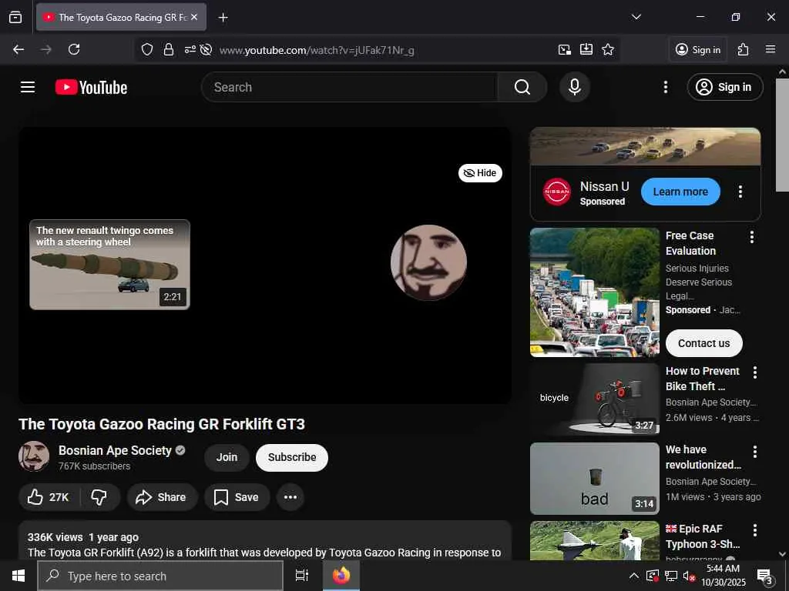
Task: Open the YouTube guide hamburger menu
Action: (28, 87)
